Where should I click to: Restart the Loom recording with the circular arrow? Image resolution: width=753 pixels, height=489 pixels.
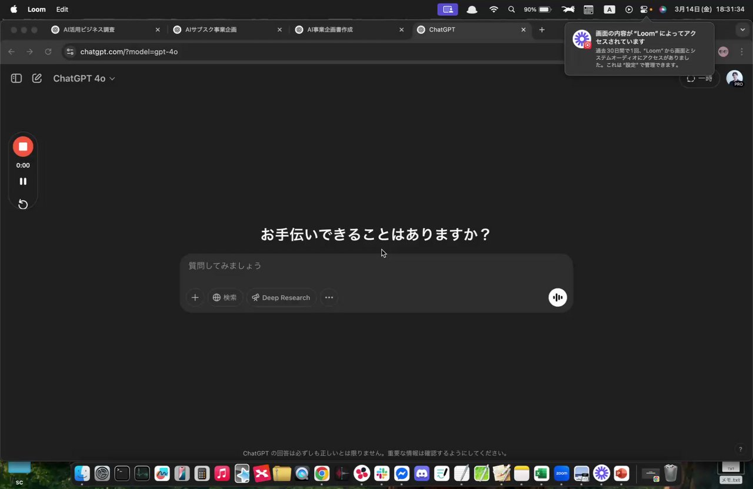tap(23, 205)
